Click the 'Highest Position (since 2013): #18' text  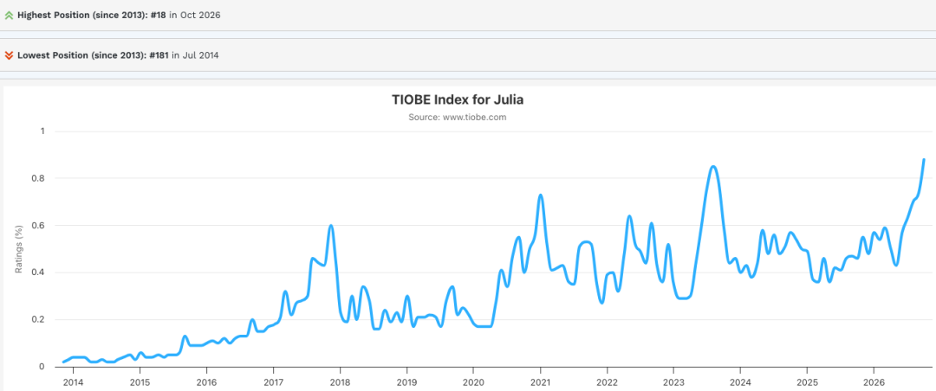(91, 16)
